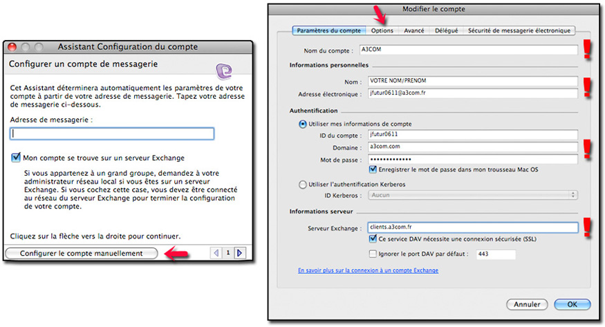Confirm with the OK button
Image resolution: width=605 pixels, height=327 pixels.
tap(573, 304)
